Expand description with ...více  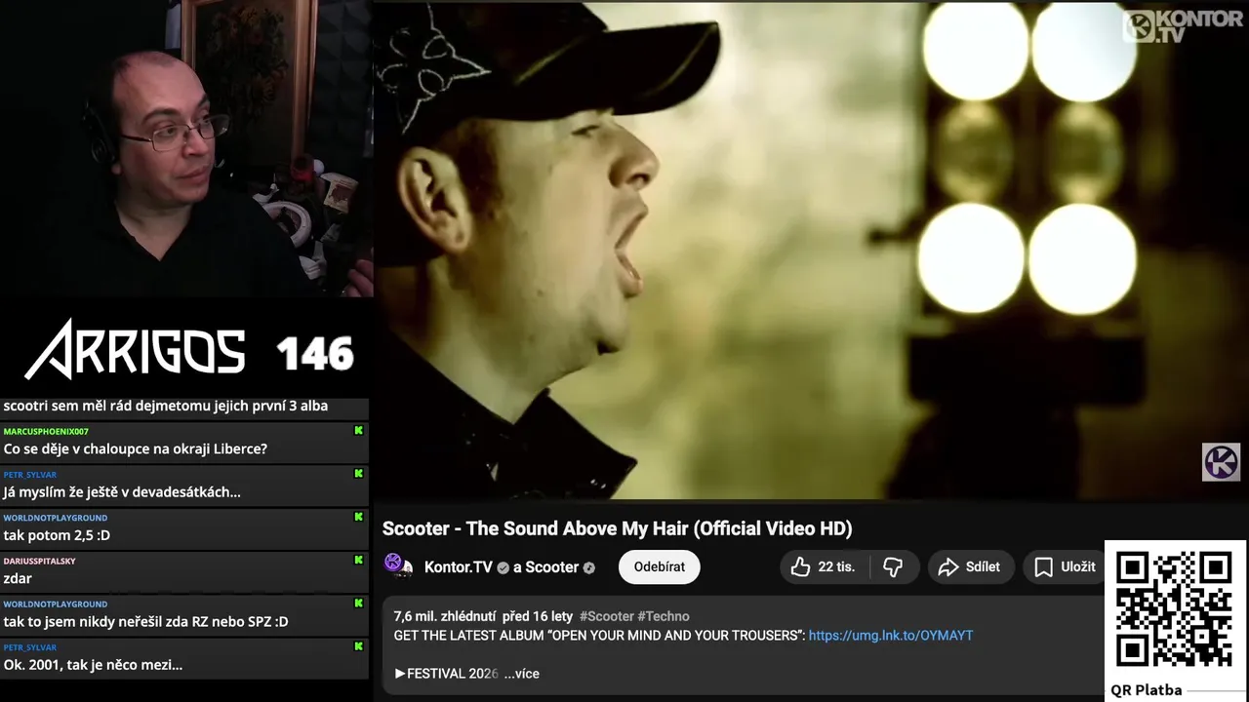coord(522,674)
